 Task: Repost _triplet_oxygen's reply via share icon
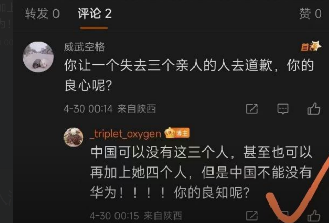tap(252, 216)
